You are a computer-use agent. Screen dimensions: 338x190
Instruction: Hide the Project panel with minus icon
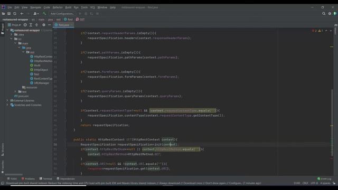tap(49, 25)
